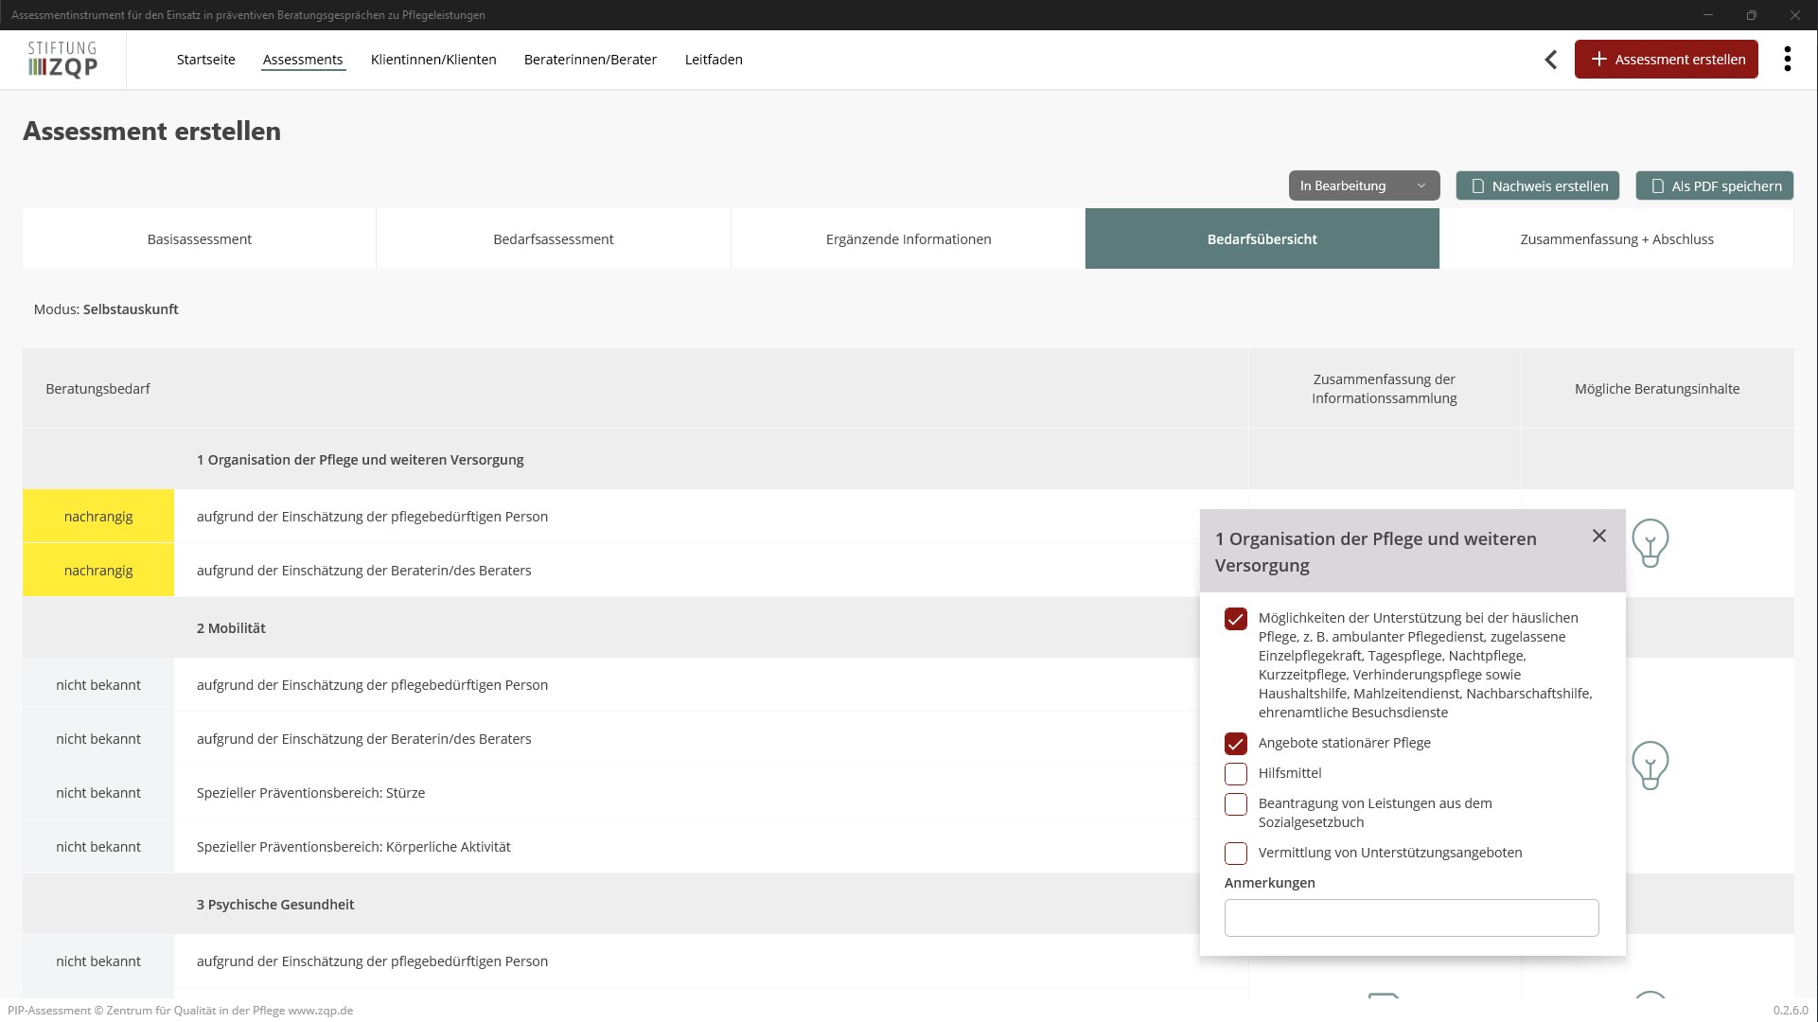Click into the Anmerkungen text field
The width and height of the screenshot is (1818, 1022).
click(x=1410, y=918)
